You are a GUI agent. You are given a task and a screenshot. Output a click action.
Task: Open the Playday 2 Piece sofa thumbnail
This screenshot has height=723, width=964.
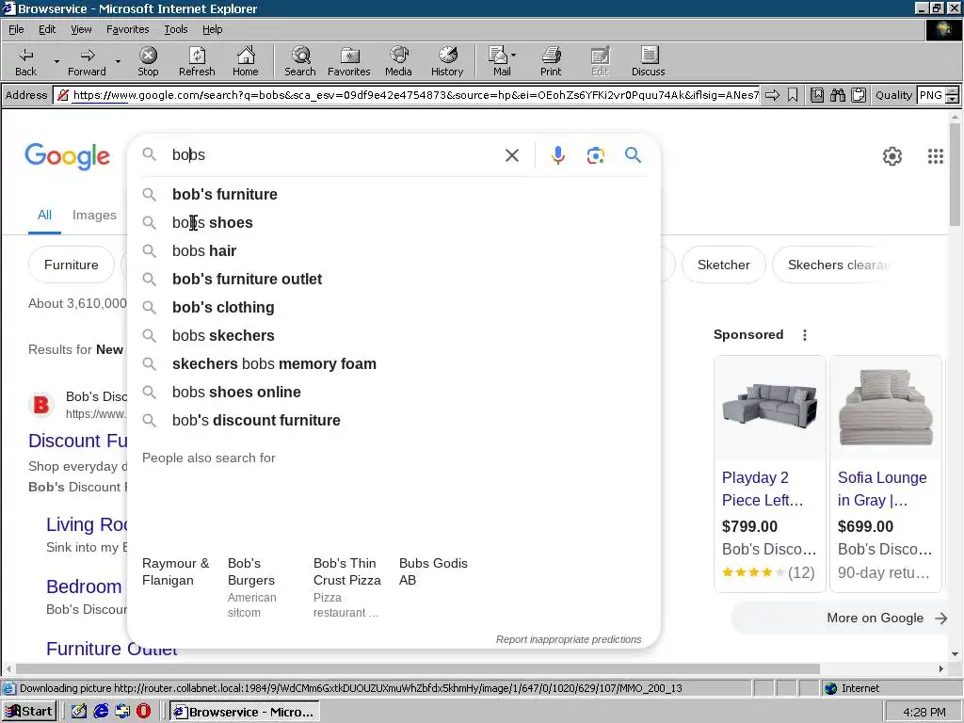pyautogui.click(x=770, y=409)
